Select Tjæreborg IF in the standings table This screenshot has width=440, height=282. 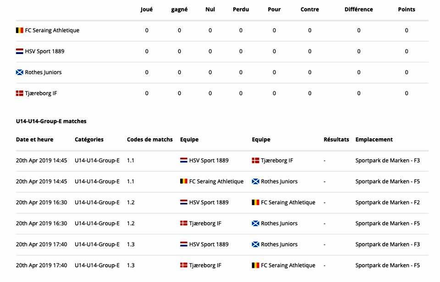click(x=41, y=93)
